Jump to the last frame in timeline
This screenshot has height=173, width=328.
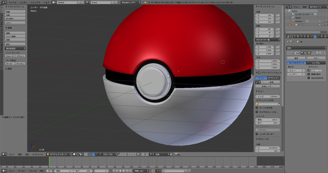(131, 171)
